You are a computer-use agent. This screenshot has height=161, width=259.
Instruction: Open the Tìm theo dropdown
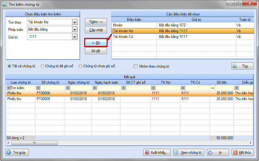(x=75, y=22)
